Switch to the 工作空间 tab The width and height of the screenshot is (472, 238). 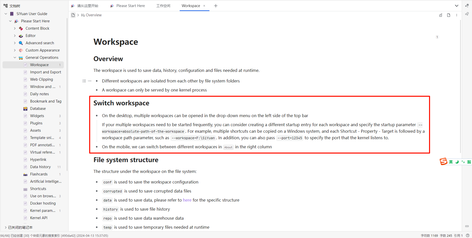click(x=163, y=6)
